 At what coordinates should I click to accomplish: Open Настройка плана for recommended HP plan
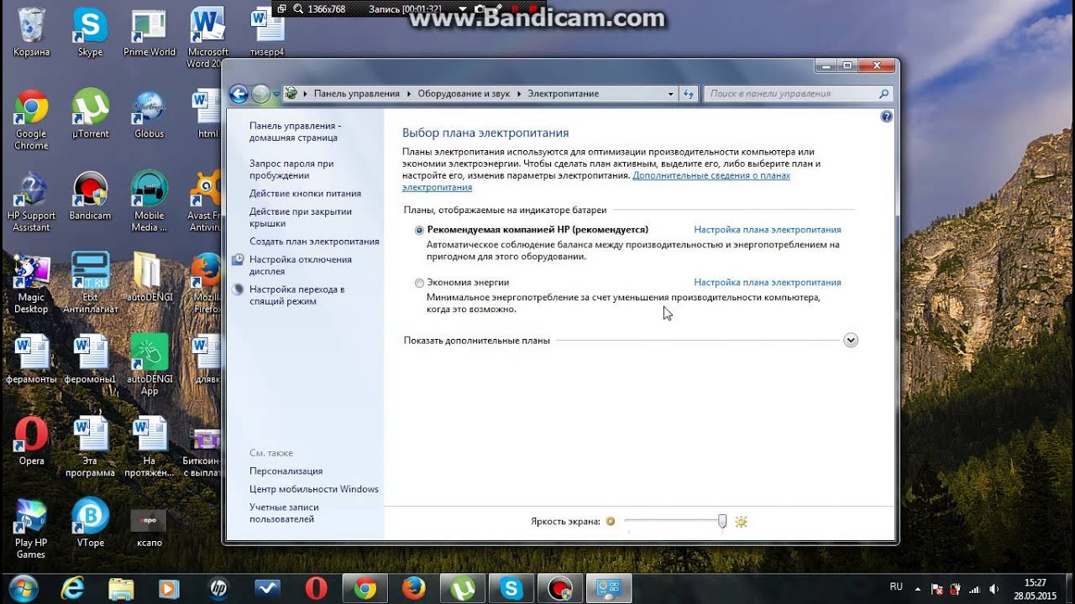pyautogui.click(x=767, y=230)
